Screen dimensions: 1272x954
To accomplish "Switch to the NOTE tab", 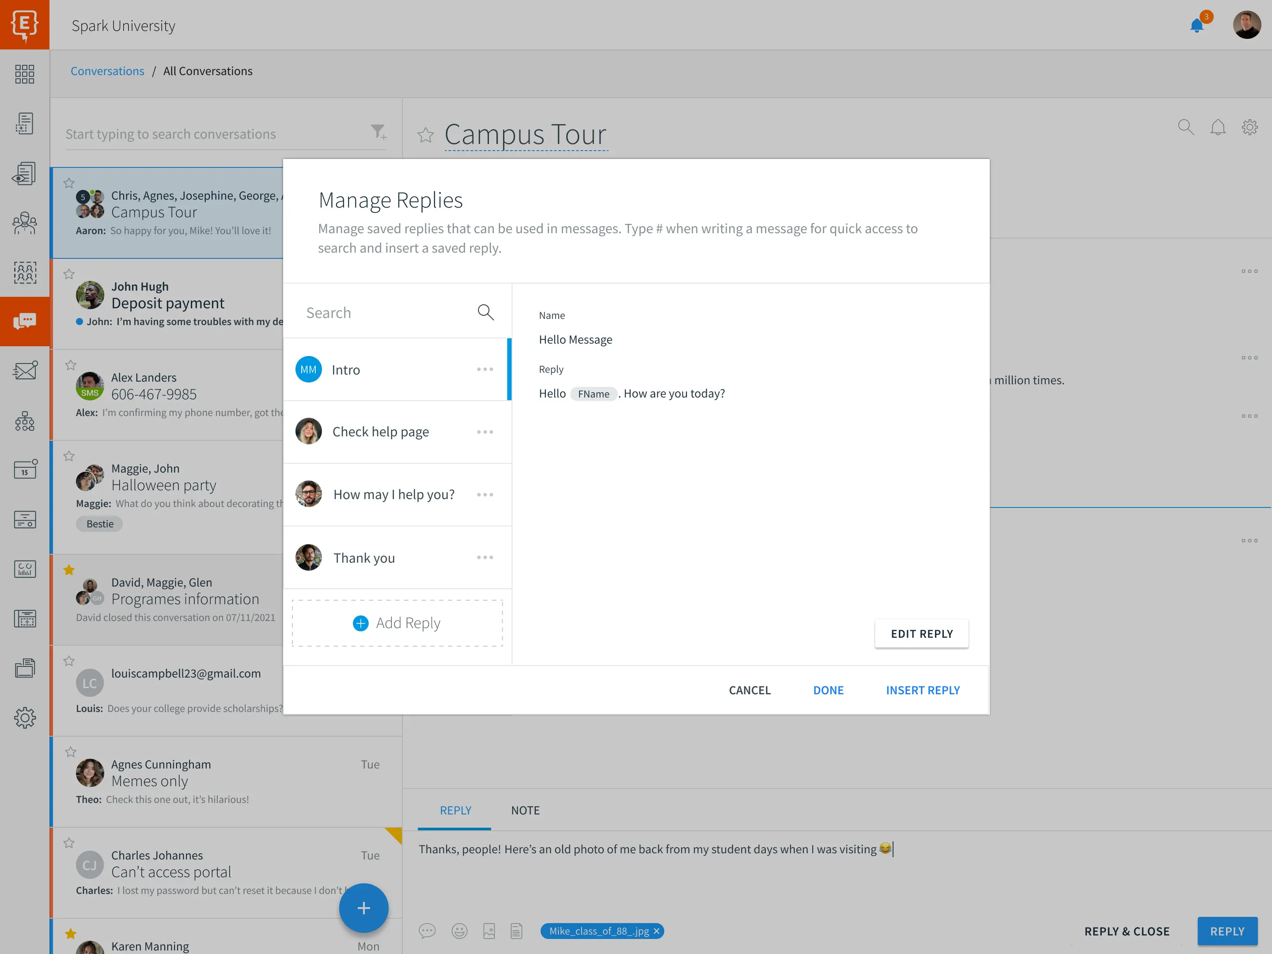I will tap(525, 810).
